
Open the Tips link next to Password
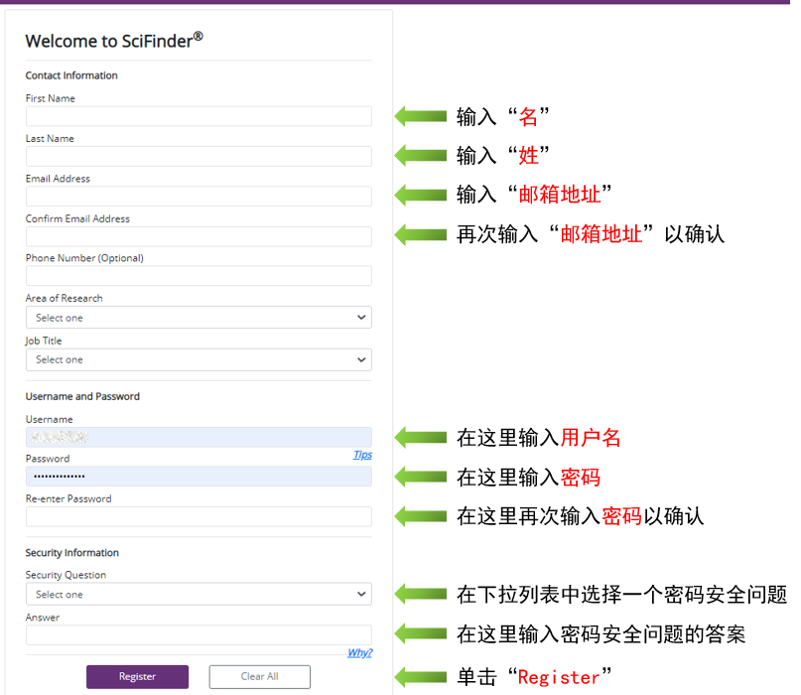click(x=363, y=454)
